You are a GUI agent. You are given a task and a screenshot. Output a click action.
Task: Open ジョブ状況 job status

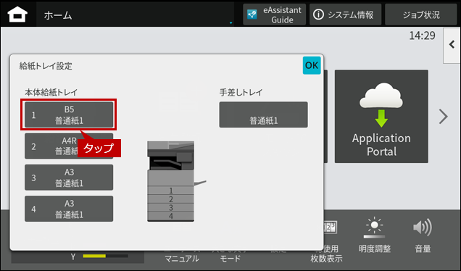point(420,14)
